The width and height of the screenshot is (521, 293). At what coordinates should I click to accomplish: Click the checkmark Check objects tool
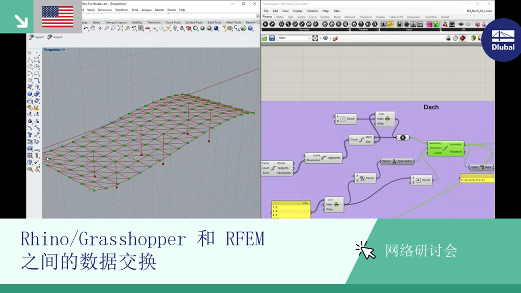click(x=37, y=162)
